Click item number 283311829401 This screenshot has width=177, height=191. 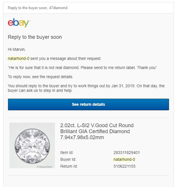coord(127,153)
